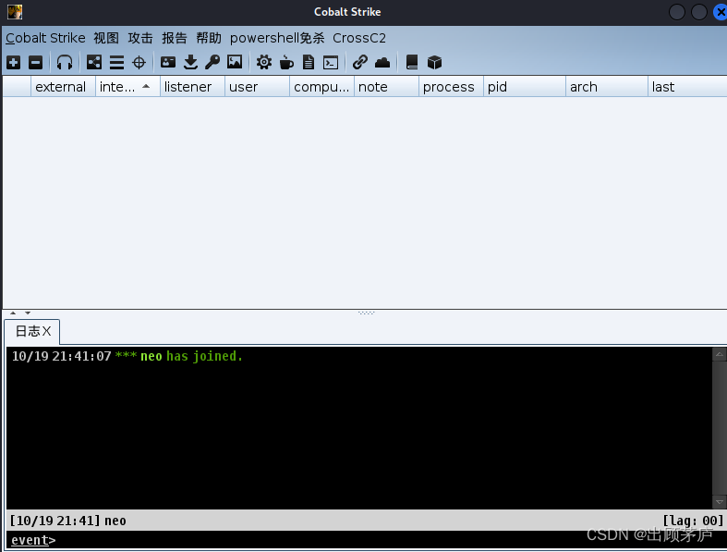This screenshot has width=727, height=552.
Task: Collapse top pane with up arrow
Action: click(13, 313)
